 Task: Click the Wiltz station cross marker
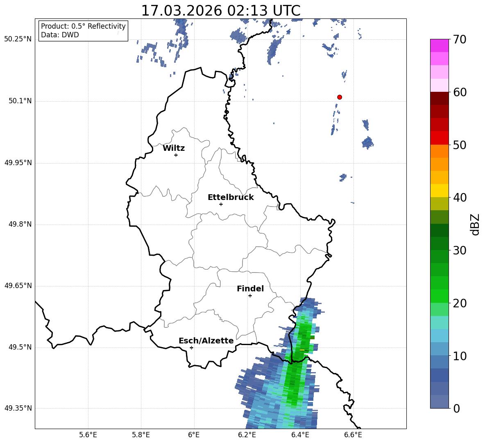click(x=176, y=155)
